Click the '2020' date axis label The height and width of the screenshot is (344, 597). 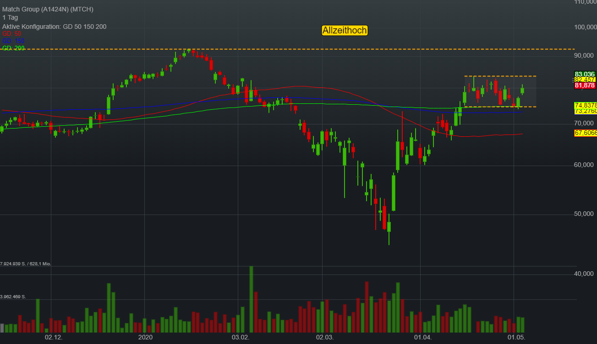[x=145, y=338]
